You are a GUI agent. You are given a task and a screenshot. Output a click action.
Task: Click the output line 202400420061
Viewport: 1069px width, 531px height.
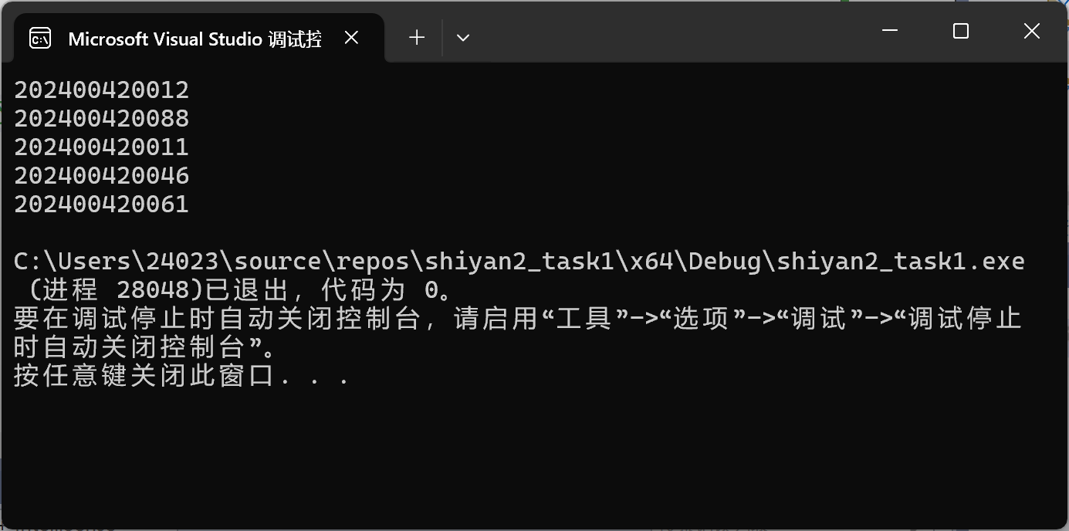102,204
